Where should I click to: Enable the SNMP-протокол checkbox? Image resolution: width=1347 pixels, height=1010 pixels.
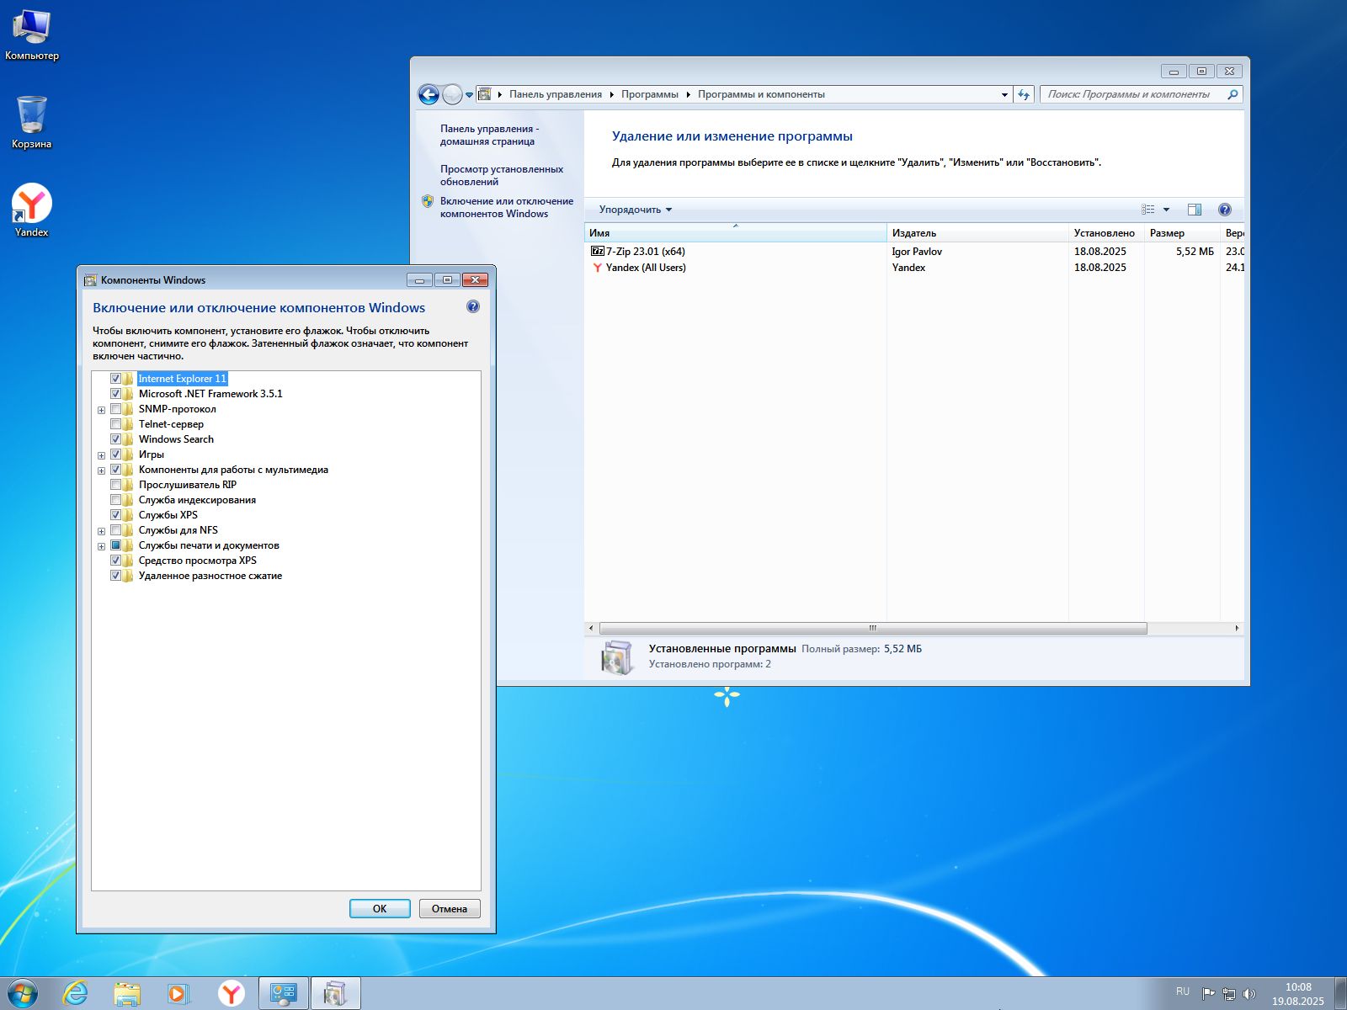click(116, 409)
